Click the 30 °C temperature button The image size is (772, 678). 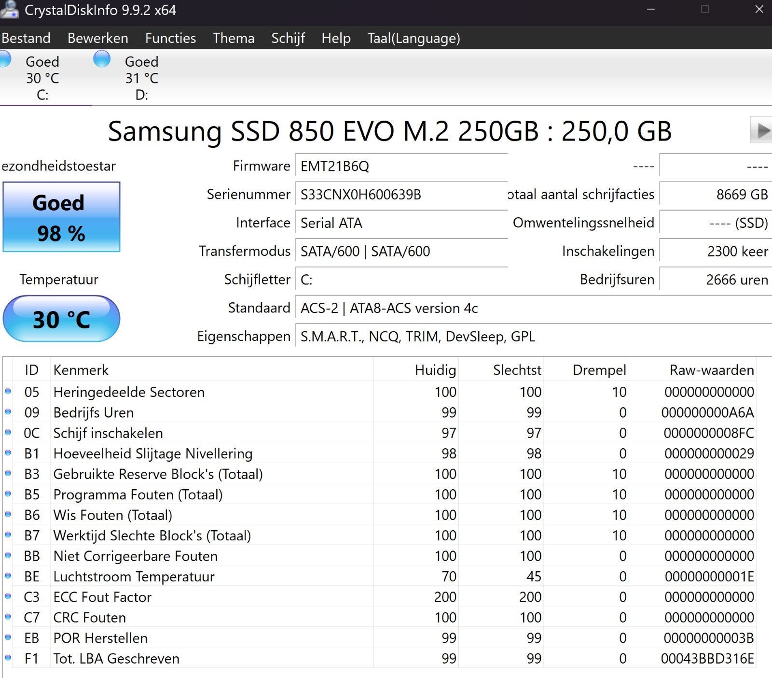point(61,319)
